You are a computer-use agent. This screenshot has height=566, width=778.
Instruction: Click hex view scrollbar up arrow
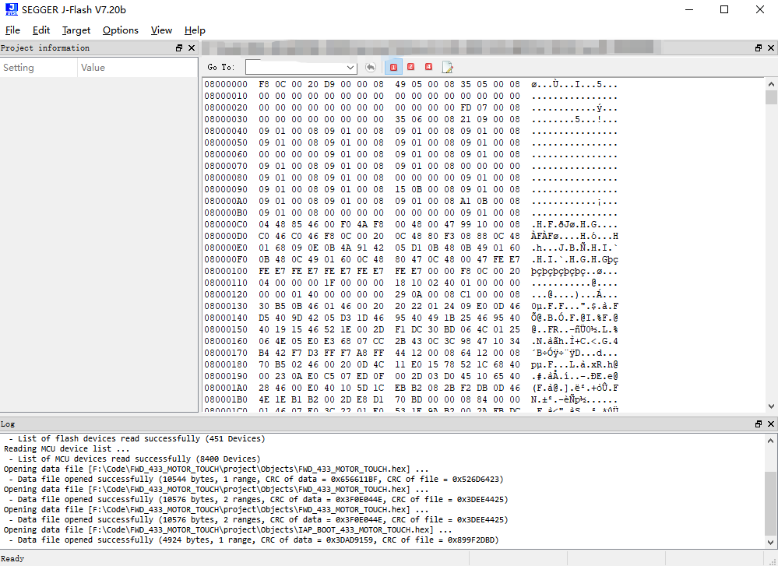(771, 84)
